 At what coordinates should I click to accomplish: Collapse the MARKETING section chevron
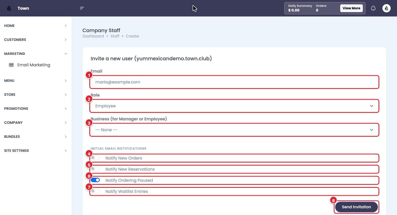pos(66,54)
